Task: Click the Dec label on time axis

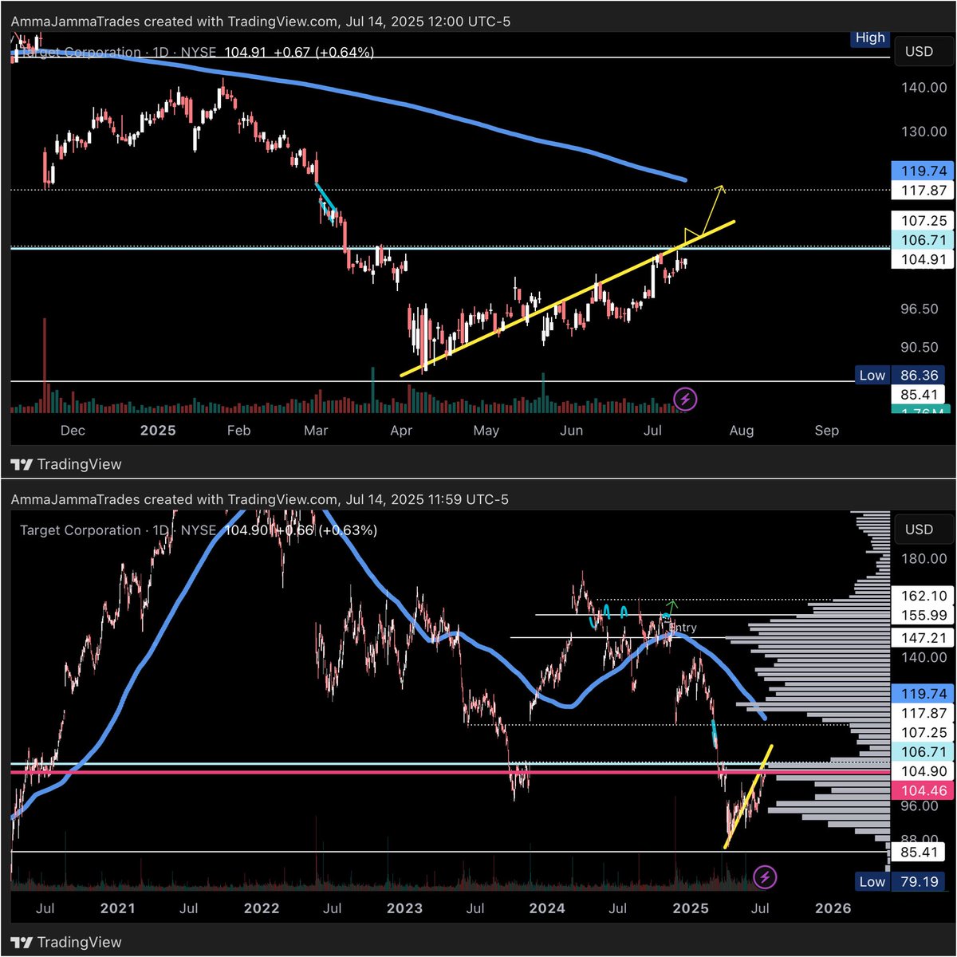Action: (x=73, y=431)
